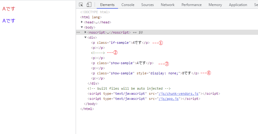Click the blue Aです text on page
This screenshot has width=258, height=134.
point(9,21)
